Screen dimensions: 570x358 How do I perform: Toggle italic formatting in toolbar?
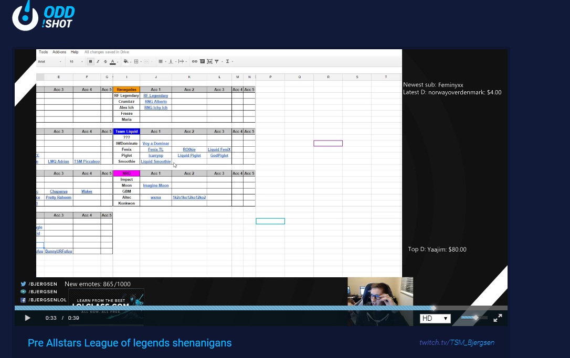tap(98, 62)
